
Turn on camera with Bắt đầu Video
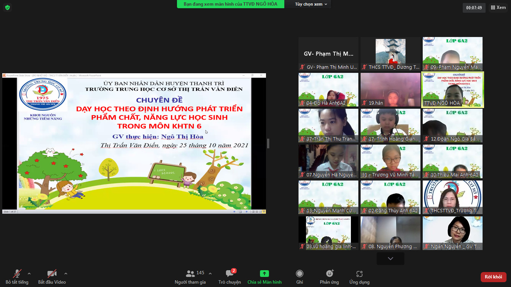tap(52, 277)
